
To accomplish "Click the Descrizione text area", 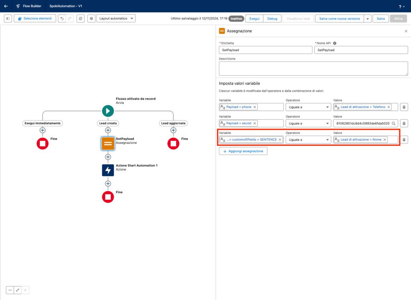I will [313, 68].
